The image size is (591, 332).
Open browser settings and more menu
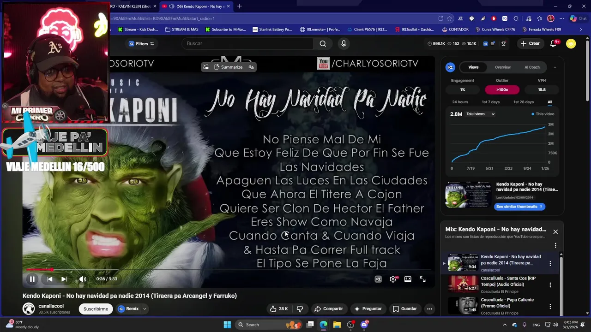click(561, 18)
